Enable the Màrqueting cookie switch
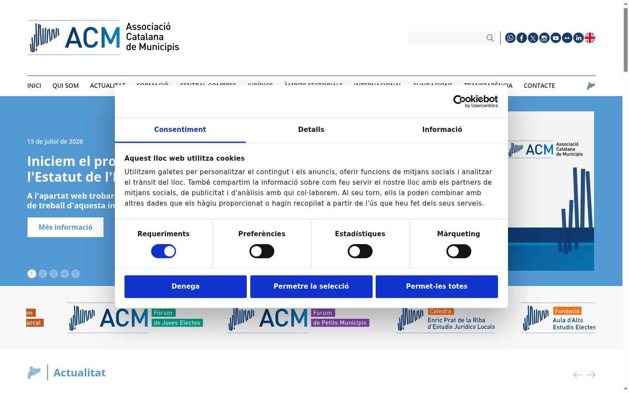Screen dimensions: 629x393 (459, 251)
